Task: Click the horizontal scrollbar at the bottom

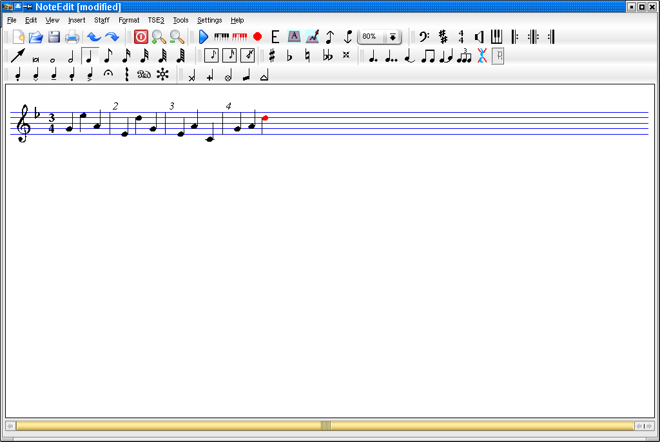Action: [x=325, y=426]
